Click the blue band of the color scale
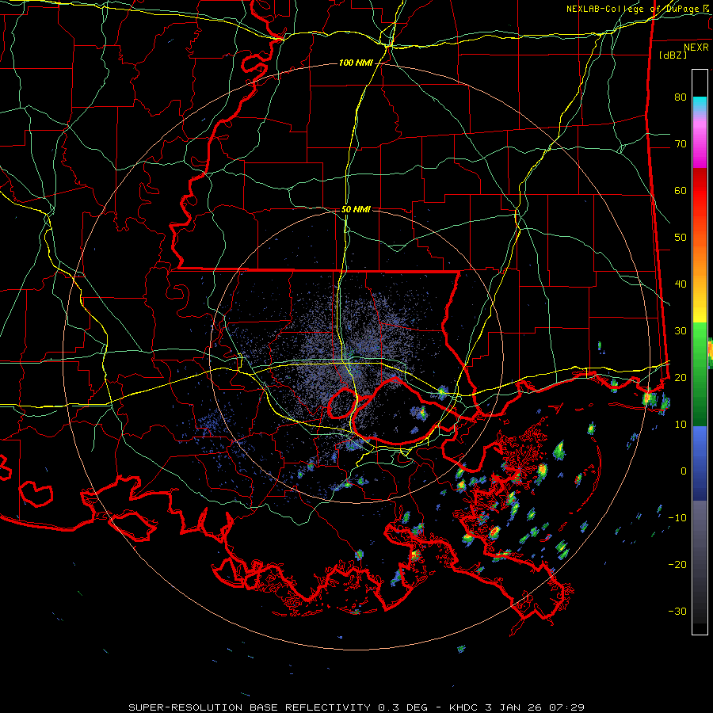This screenshot has height=713, width=713. (x=700, y=463)
